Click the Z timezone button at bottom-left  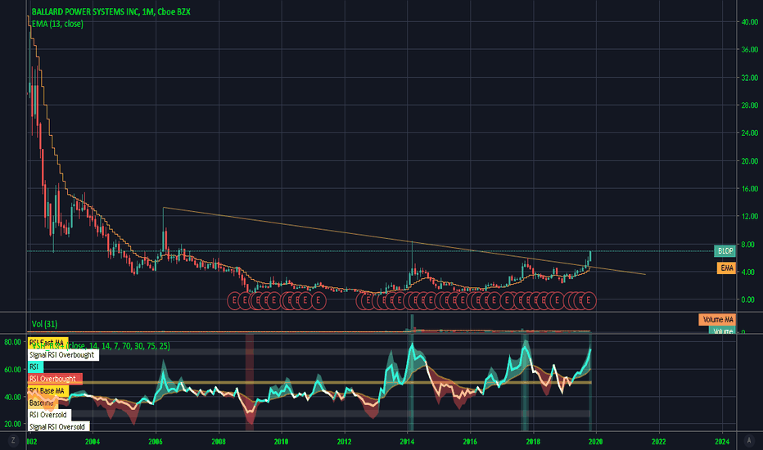pos(13,440)
